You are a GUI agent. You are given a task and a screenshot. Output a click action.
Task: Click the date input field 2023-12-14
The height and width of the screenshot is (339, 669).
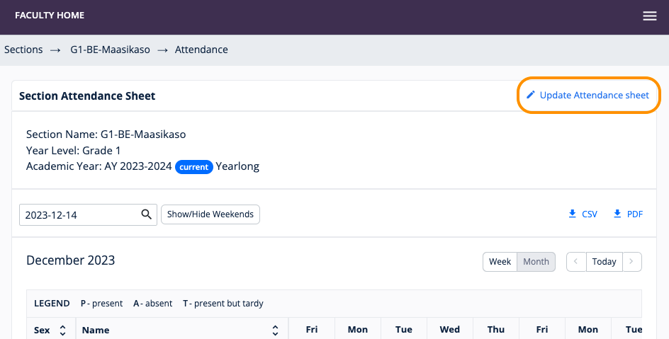(78, 214)
